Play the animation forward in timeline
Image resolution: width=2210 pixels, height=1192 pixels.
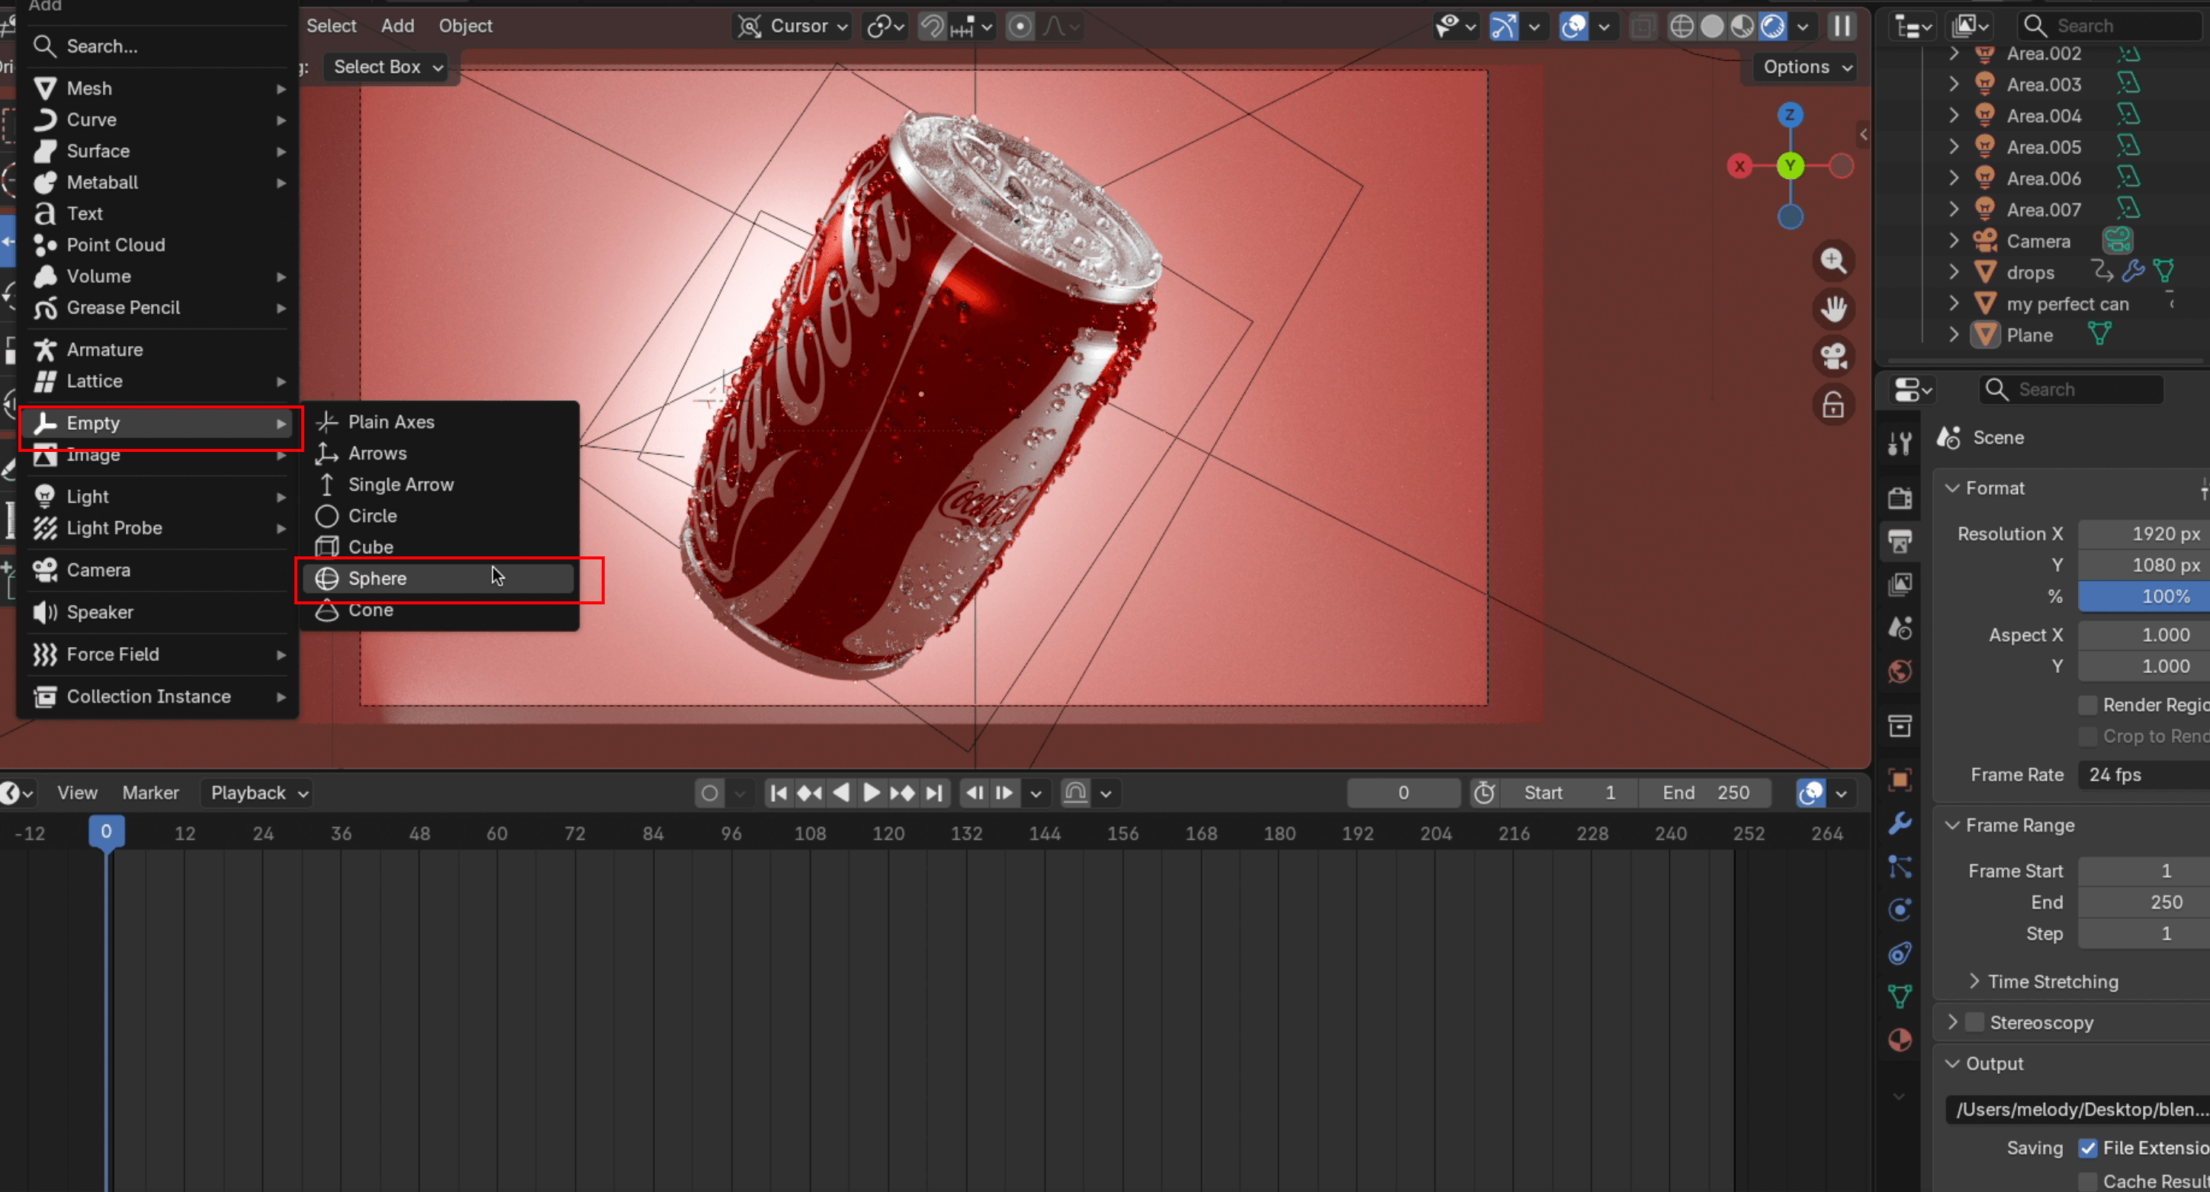871,793
